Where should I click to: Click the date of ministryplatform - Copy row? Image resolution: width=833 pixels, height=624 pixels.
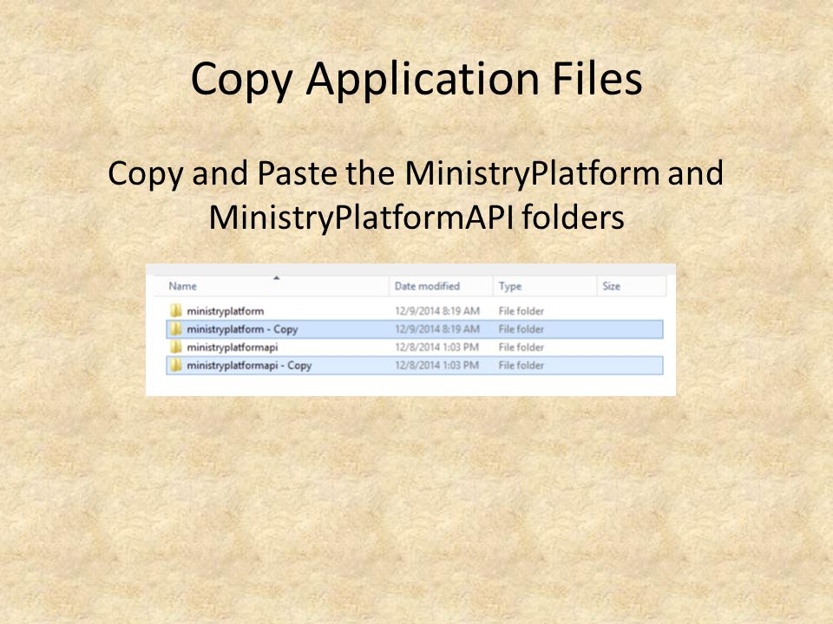tap(437, 329)
